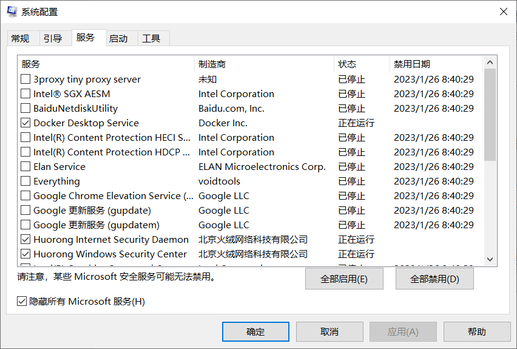Uncheck Huorong Windows Security Center
Image resolution: width=517 pixels, height=349 pixels.
click(x=25, y=254)
